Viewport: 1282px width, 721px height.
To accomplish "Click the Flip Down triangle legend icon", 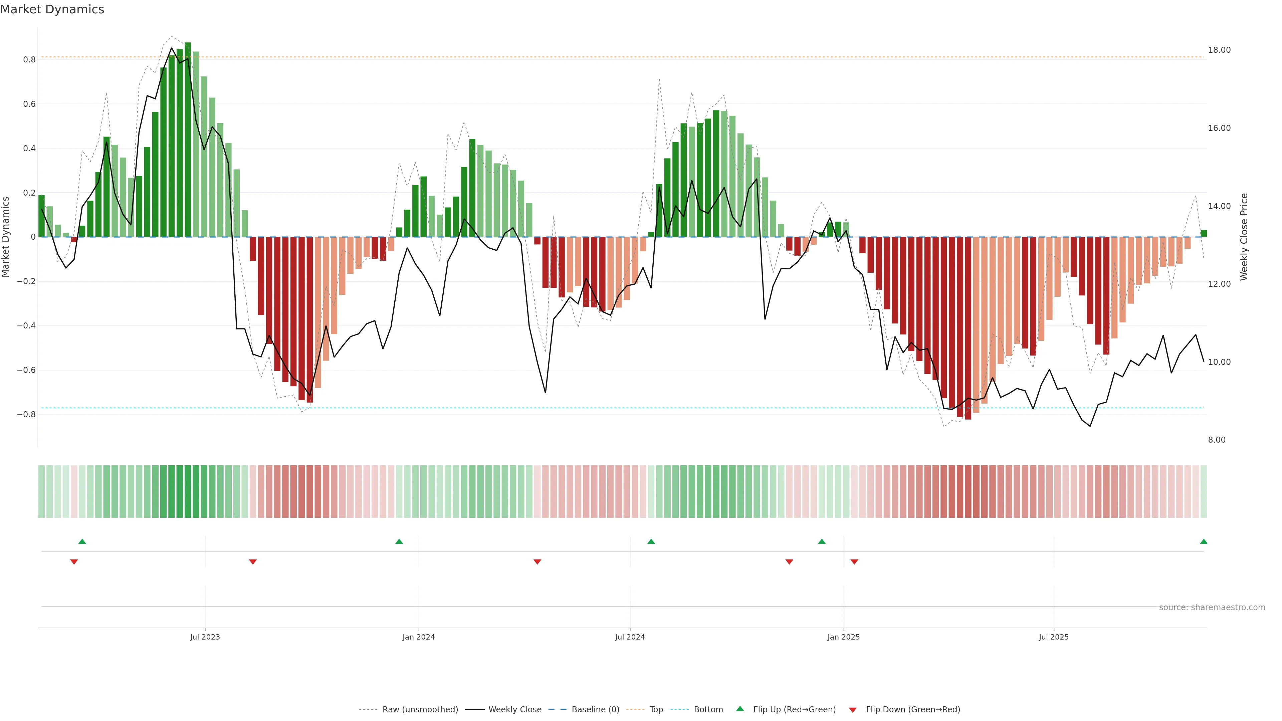I will point(853,710).
